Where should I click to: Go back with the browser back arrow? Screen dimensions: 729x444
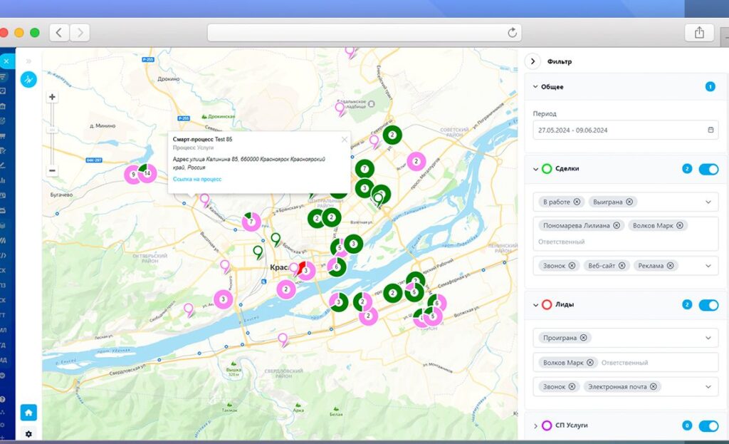tap(59, 33)
